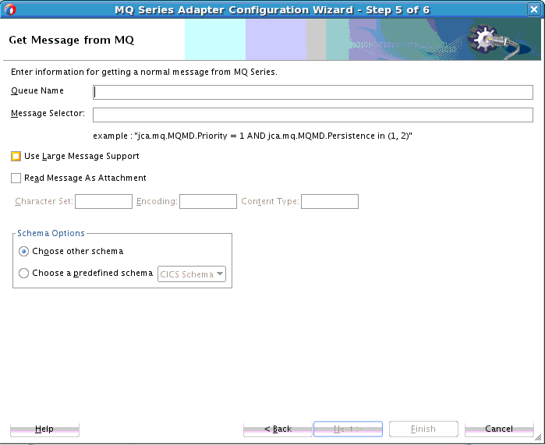Screen dimensions: 545x445
Task: Focus the Queue Name text field
Action: click(x=313, y=93)
